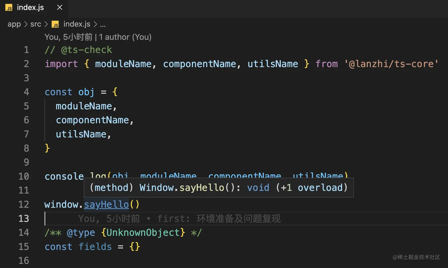This screenshot has width=448, height=268.
Task: Click the JS file icon in tab
Action: (x=9, y=8)
